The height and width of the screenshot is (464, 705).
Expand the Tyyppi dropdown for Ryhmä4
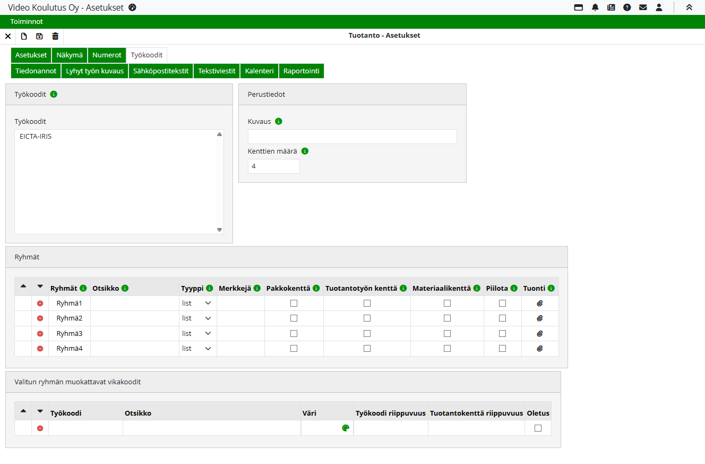[x=197, y=349]
